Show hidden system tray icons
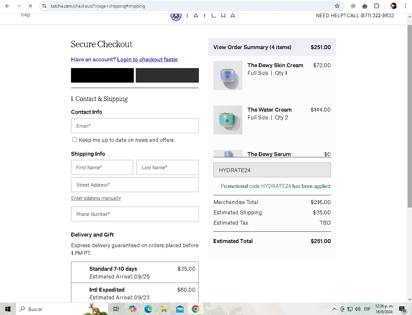The width and height of the screenshot is (412, 315). tap(334, 309)
